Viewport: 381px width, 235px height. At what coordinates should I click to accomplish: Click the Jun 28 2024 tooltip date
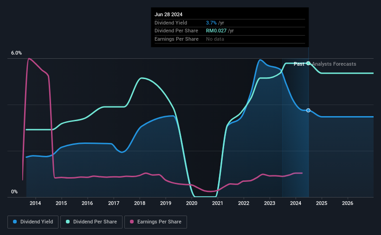coord(168,14)
